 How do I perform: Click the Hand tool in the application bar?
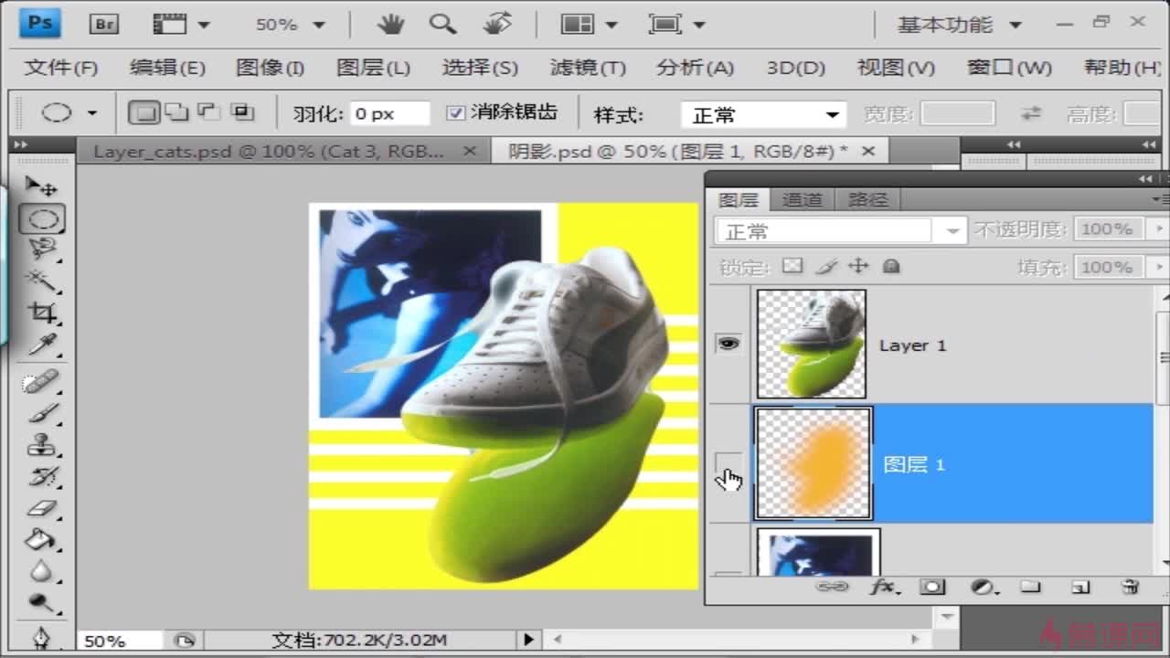point(391,24)
